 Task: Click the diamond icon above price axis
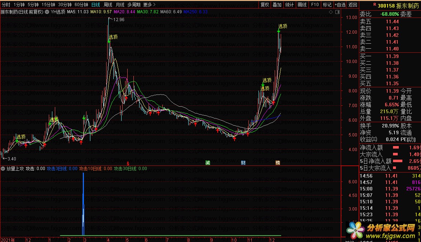coord(331,12)
